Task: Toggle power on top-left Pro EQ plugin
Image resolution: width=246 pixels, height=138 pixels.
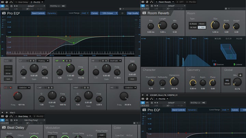Action: click(x=3, y=6)
